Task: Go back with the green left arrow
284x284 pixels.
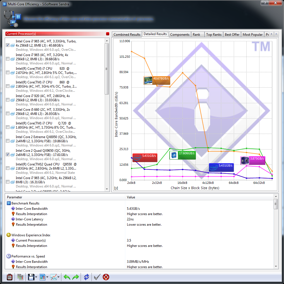Action: 67,277
